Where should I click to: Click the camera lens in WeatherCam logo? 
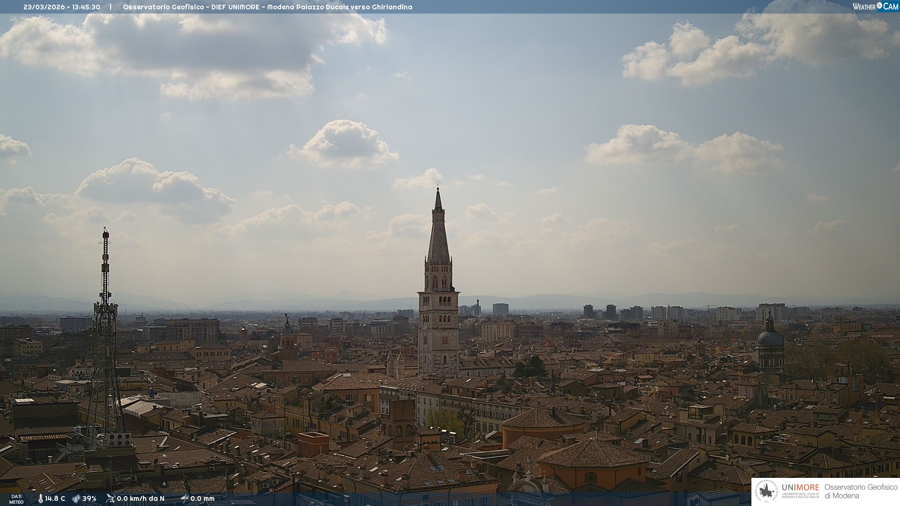click(879, 6)
